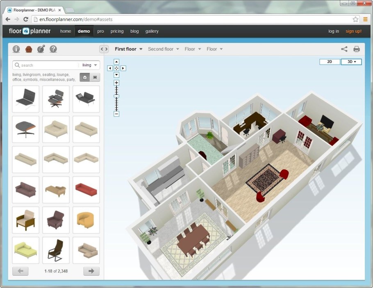Click the draw/construction globe icon

(x=41, y=49)
